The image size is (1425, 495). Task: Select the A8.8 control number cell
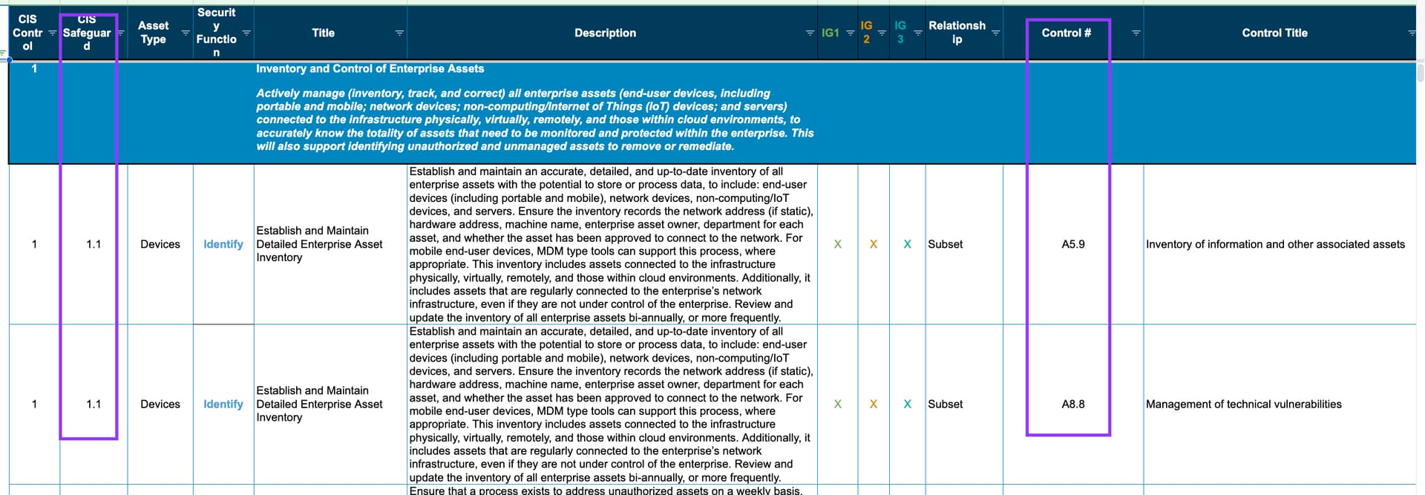pos(1072,404)
